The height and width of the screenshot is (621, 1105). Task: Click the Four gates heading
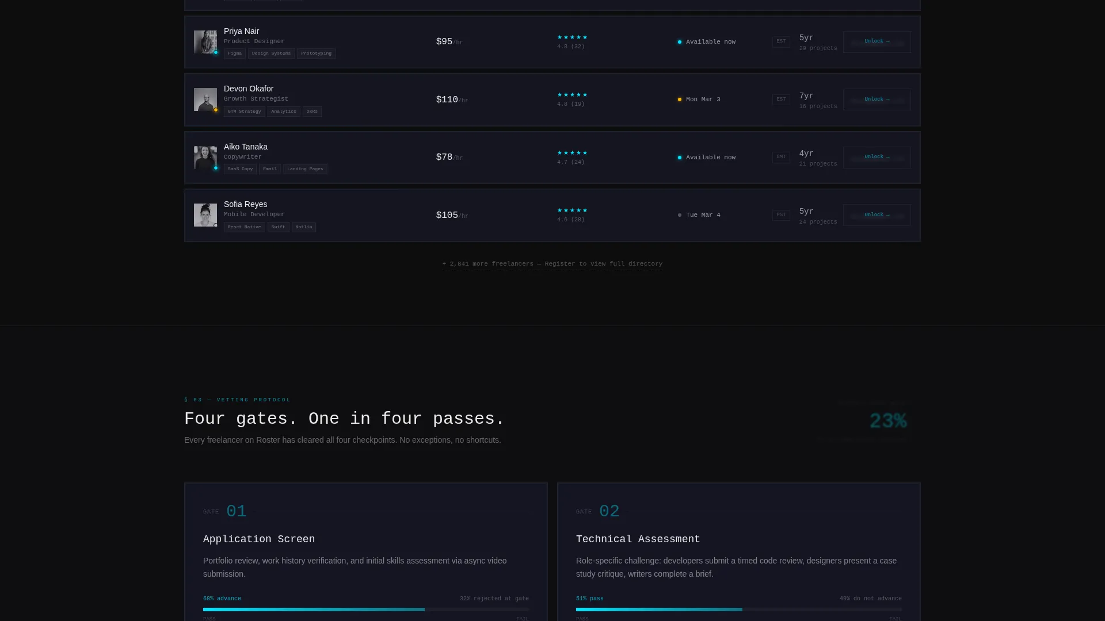click(x=344, y=419)
